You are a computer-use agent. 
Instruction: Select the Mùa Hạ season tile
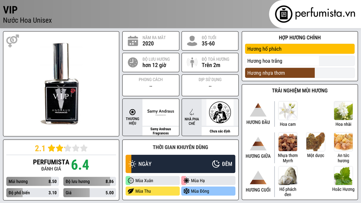(208, 181)
